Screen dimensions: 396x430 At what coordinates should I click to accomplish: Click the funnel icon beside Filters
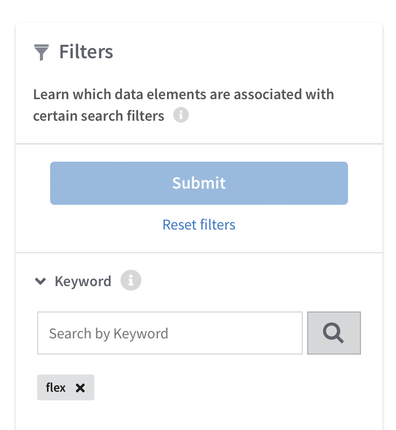pyautogui.click(x=41, y=52)
